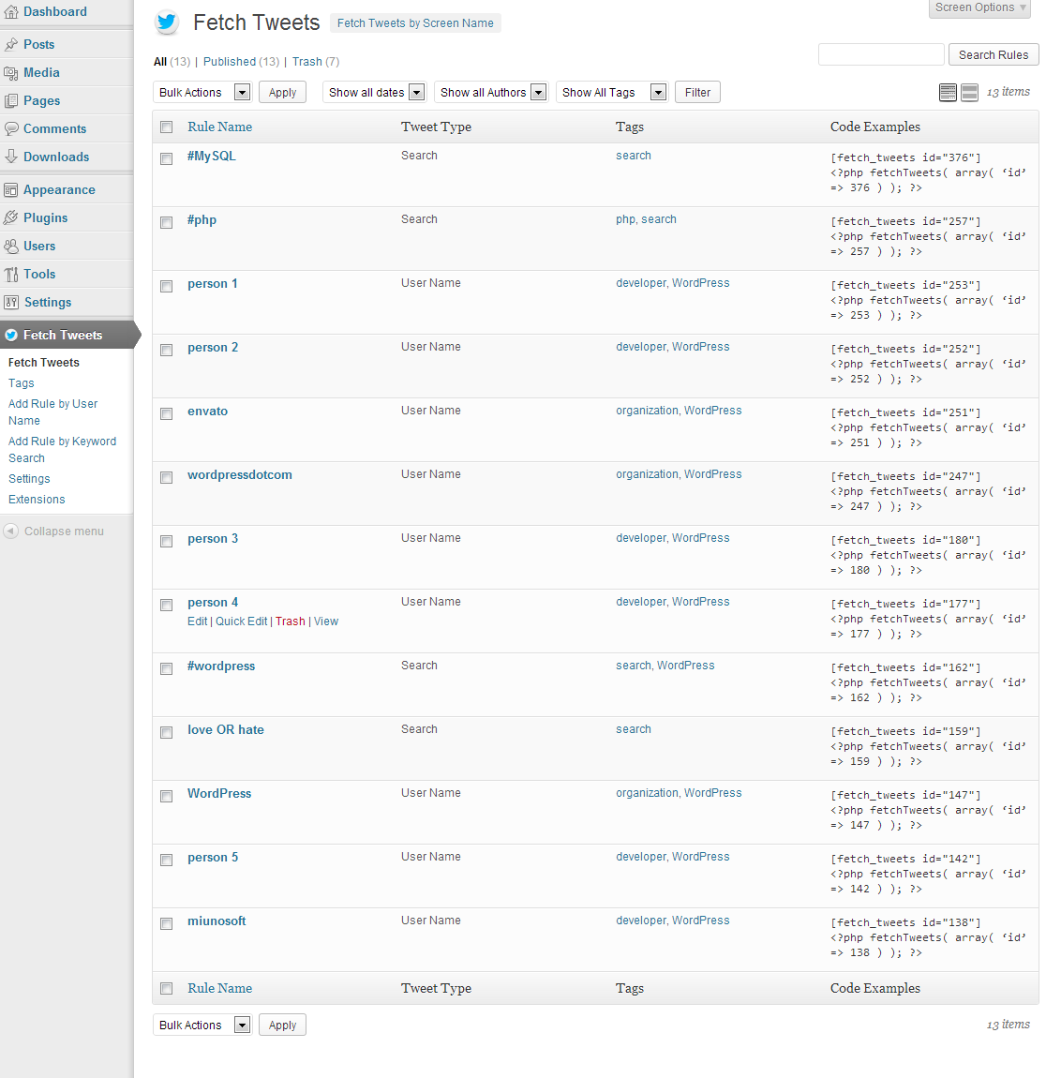Open Add Rule by User Name
Screen dimensions: 1046x1078
(52, 412)
